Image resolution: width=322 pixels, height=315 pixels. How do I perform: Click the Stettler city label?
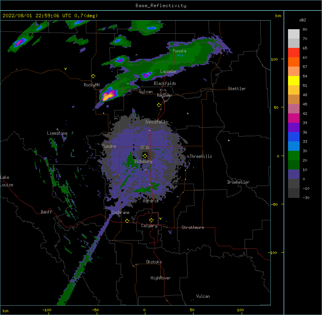click(237, 89)
